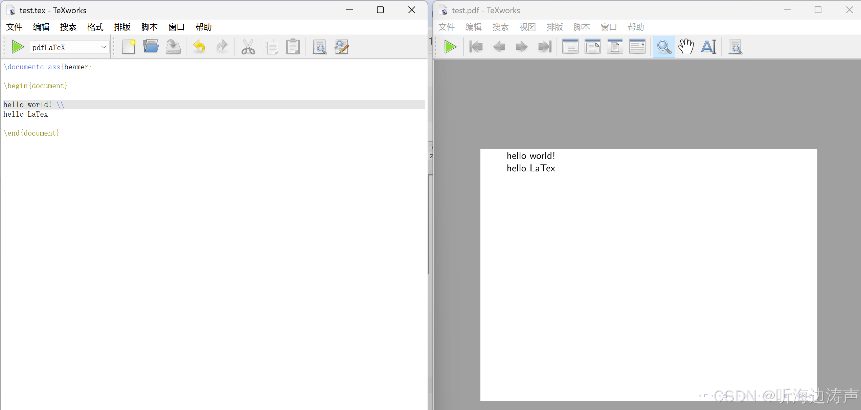Open the pdfLaTeX engine dropdown

[x=69, y=47]
